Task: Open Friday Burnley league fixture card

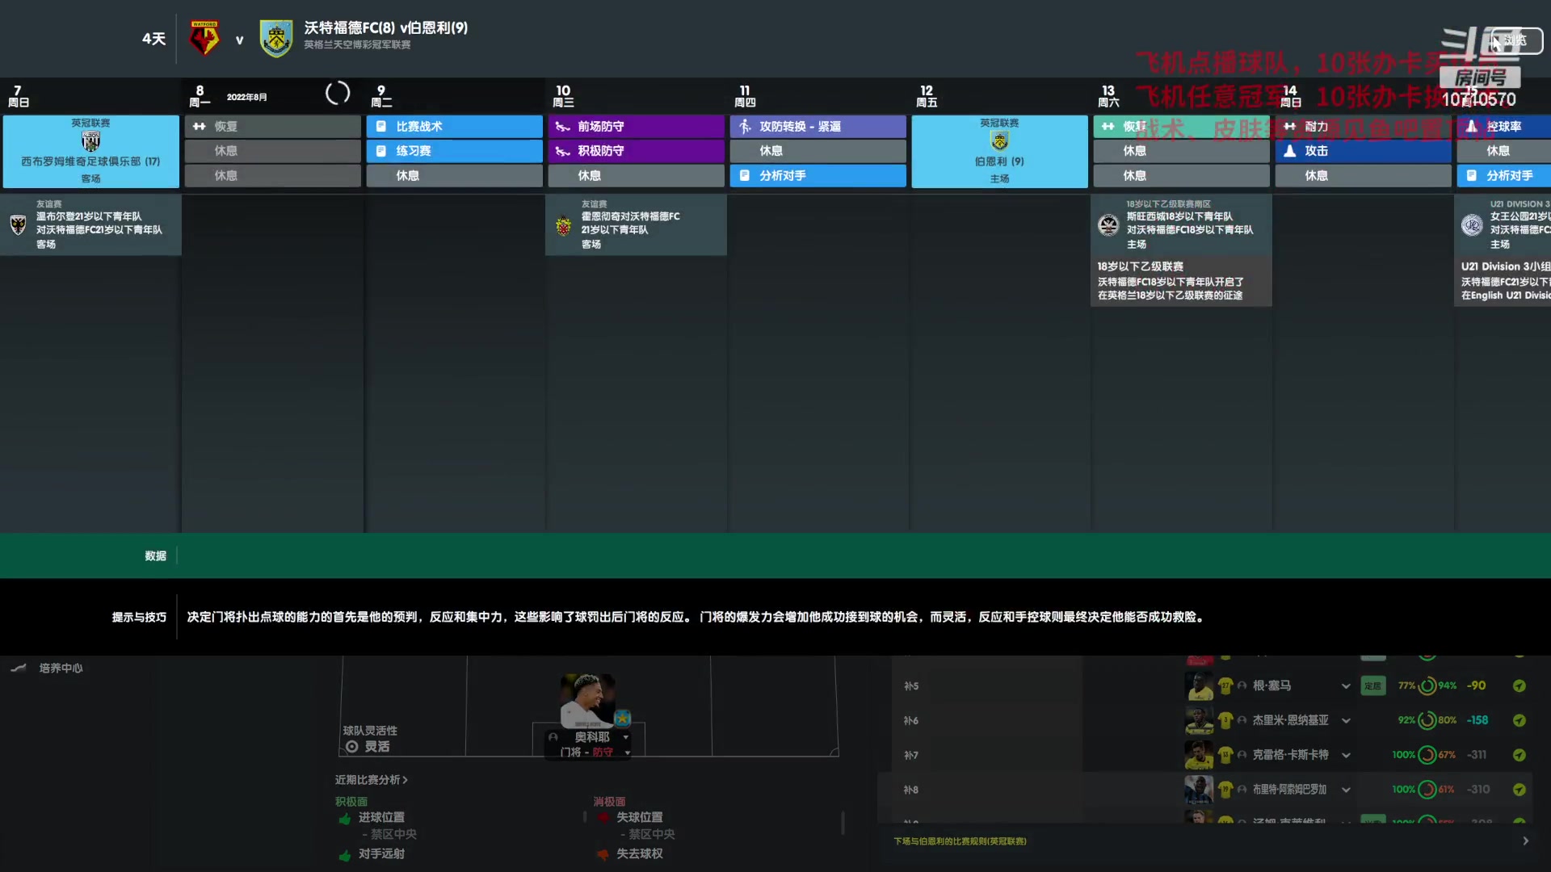Action: click(999, 151)
